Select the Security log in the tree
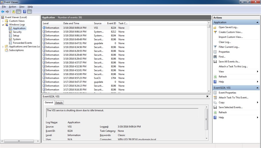The height and width of the screenshot is (148, 261). (x=18, y=32)
